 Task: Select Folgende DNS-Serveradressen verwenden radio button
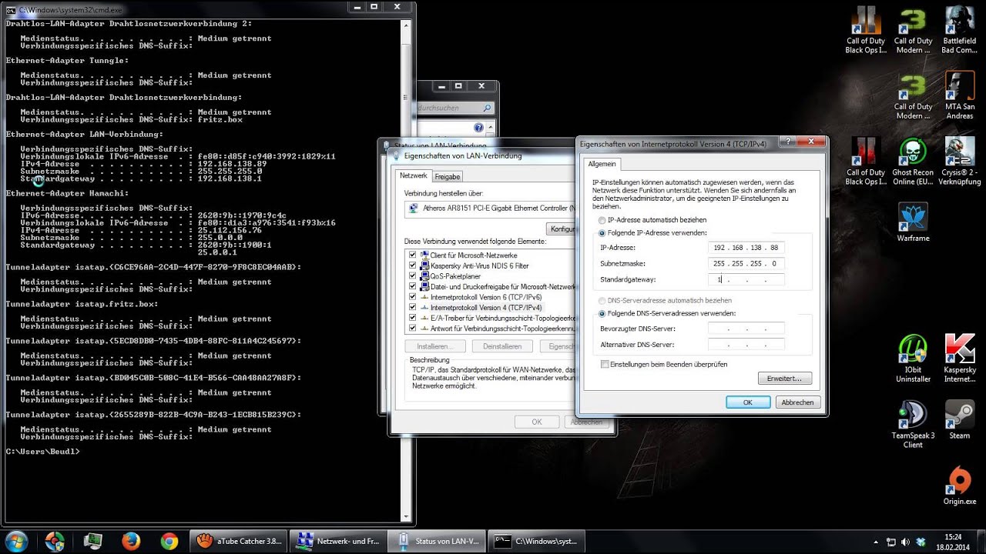602,313
